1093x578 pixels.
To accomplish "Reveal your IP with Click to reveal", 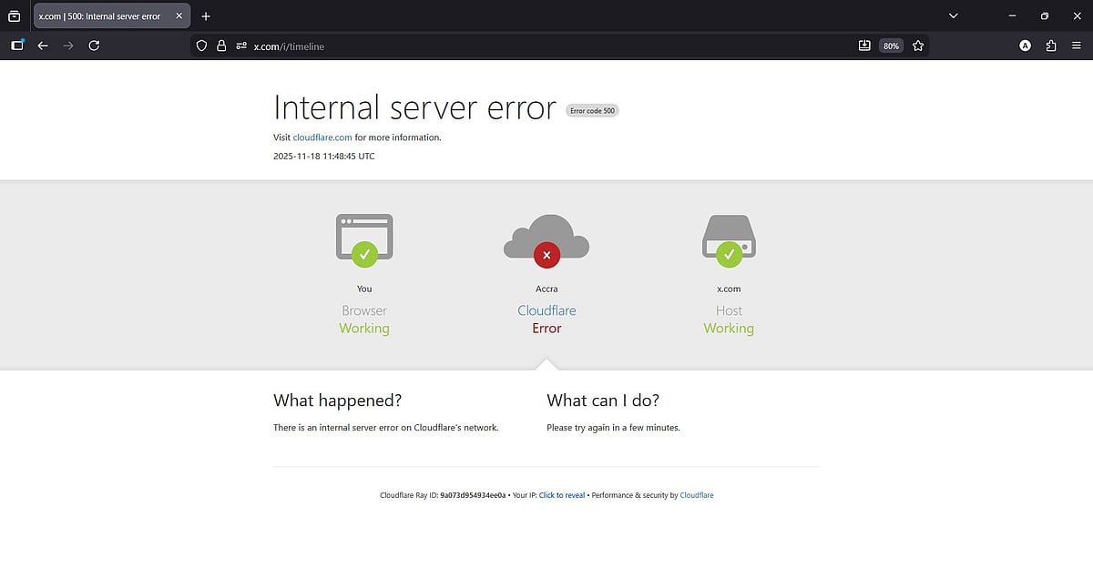I will [562, 494].
